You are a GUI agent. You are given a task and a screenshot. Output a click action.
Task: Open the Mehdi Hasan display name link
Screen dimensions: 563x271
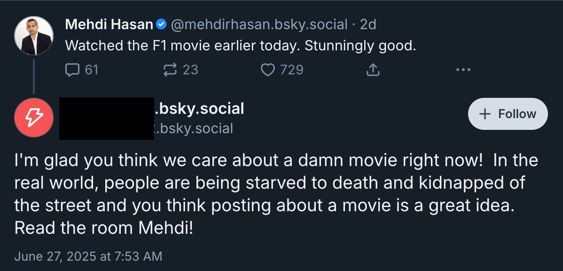point(109,24)
